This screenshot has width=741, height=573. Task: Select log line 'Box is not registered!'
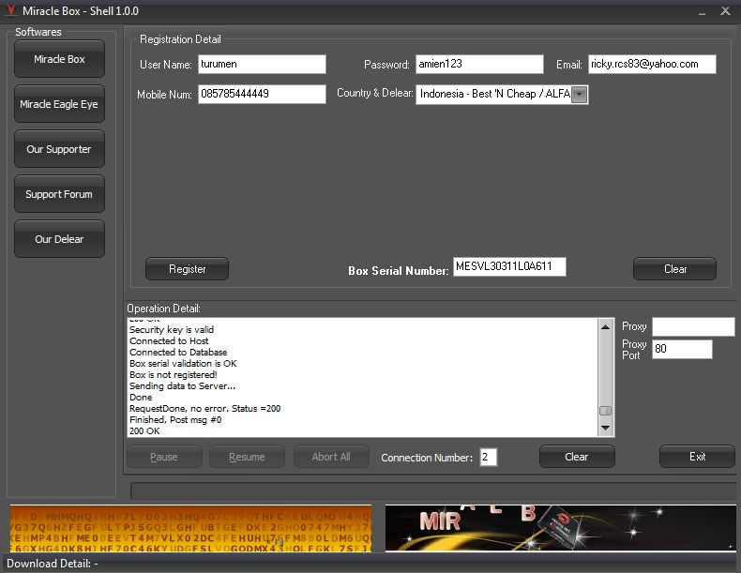click(173, 374)
